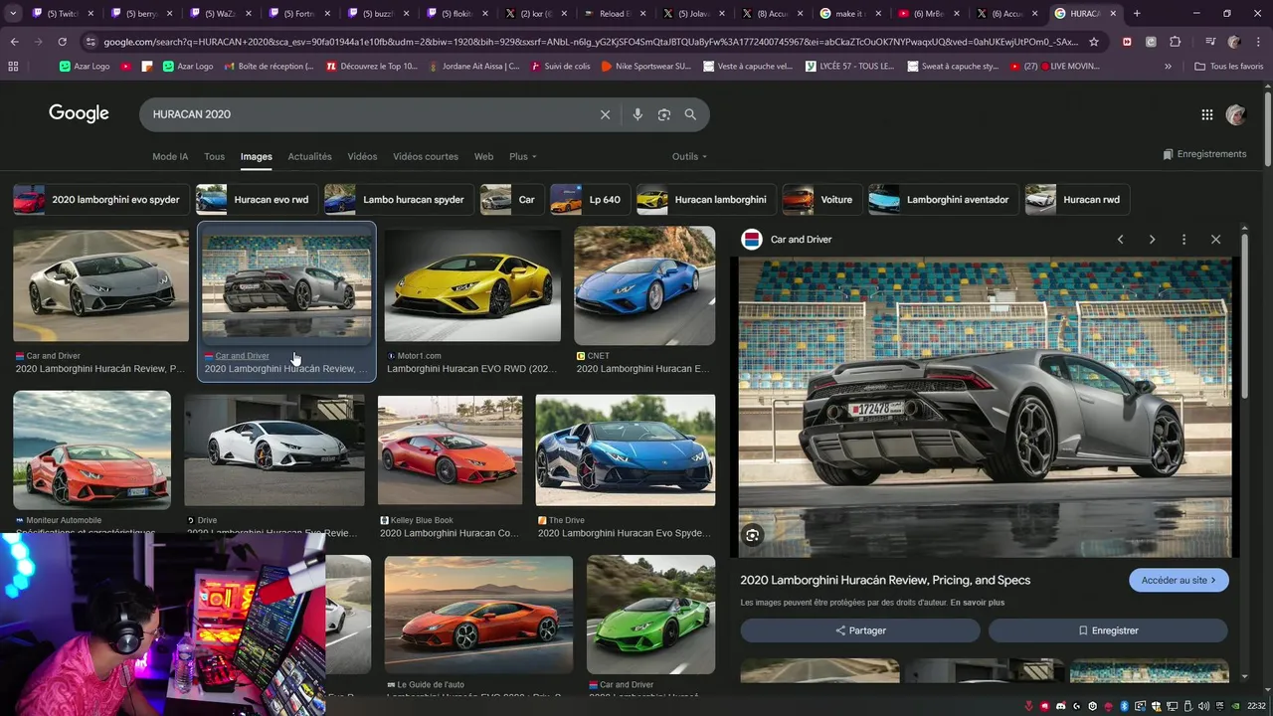Open a new browser tab
The image size is (1273, 716).
click(1137, 13)
